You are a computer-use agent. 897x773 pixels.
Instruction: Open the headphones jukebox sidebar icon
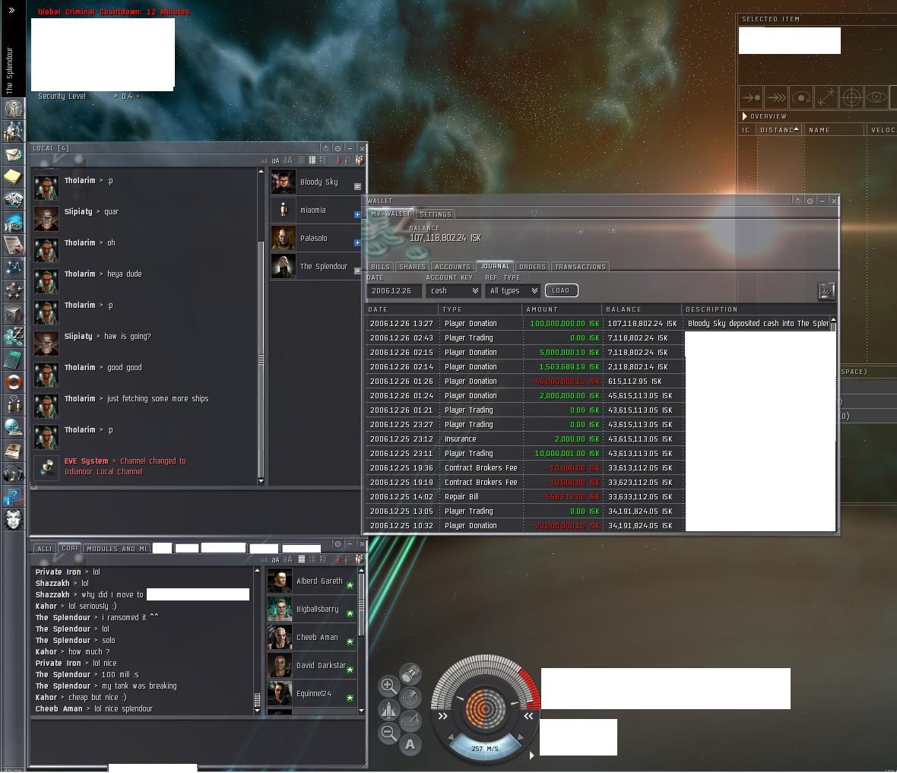(x=13, y=474)
